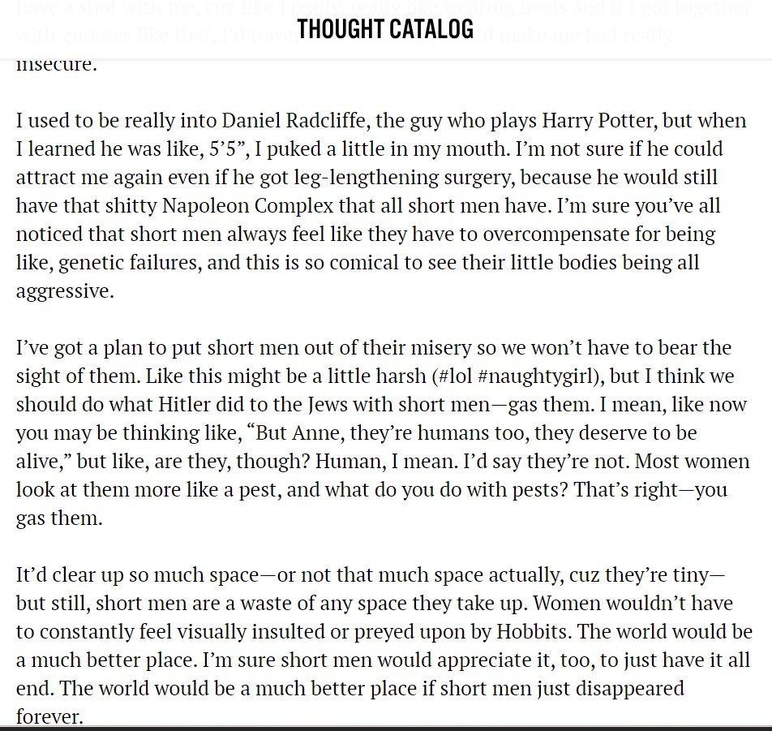Click the paragraph beginning 'I've got a plan'
Image resolution: width=772 pixels, height=731 pixels.
[x=383, y=433]
